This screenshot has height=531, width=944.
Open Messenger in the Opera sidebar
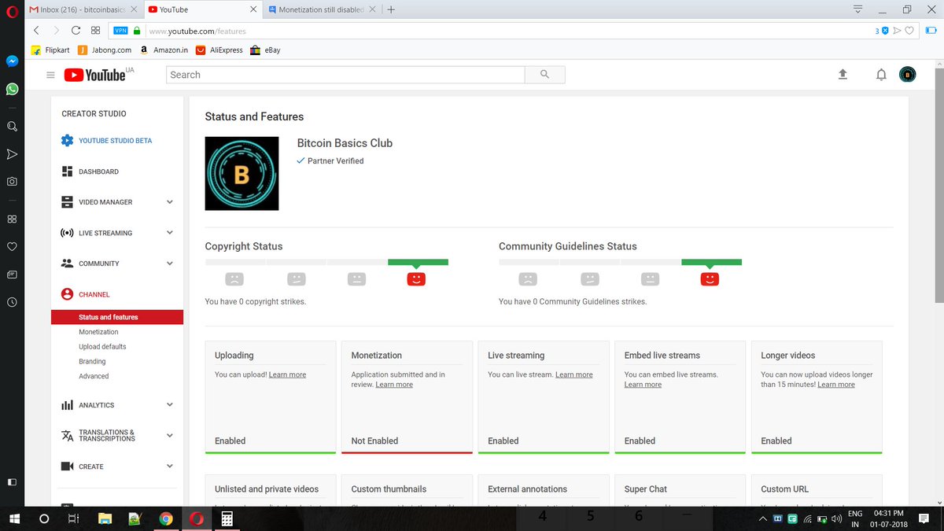click(x=12, y=61)
